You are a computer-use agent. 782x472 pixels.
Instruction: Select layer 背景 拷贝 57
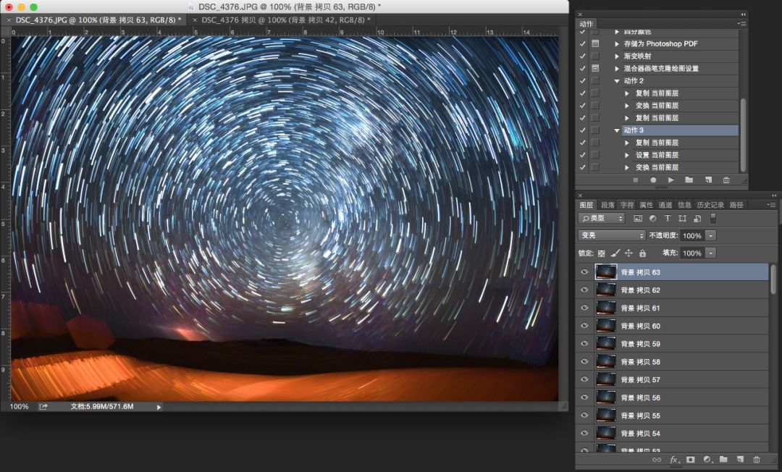[673, 379]
